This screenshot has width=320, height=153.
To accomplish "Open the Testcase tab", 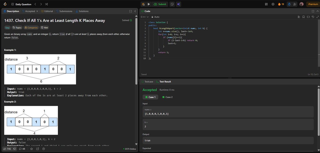I will coord(148,81).
